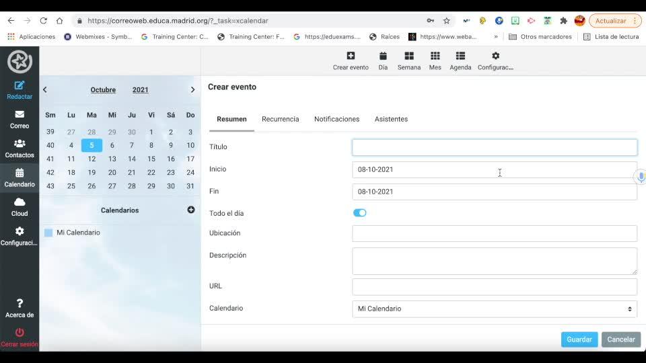Go to browser home page icon
Viewport: 646px width, 363px height.
point(60,21)
